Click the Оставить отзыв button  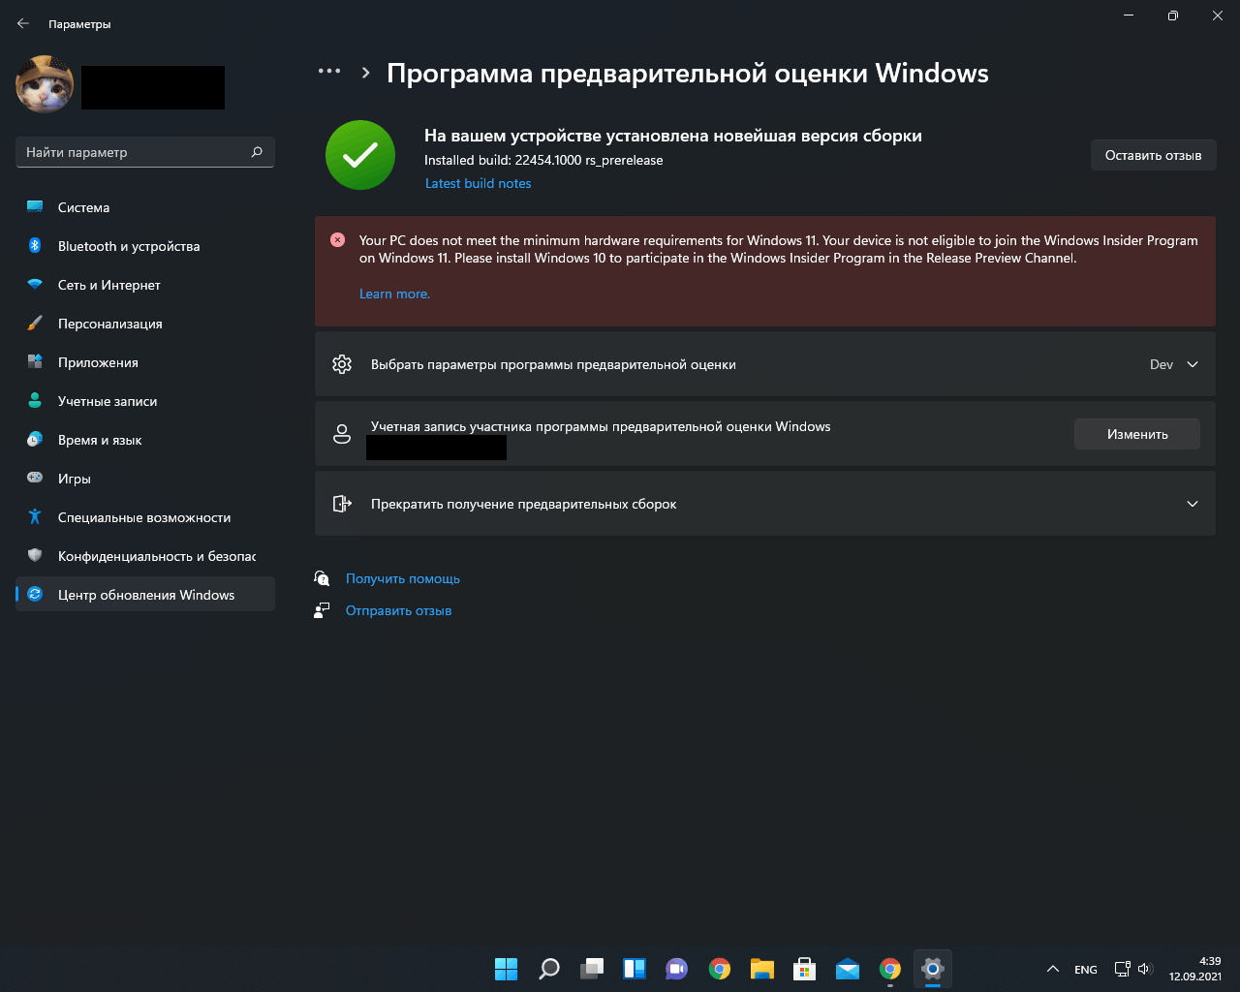click(1153, 155)
